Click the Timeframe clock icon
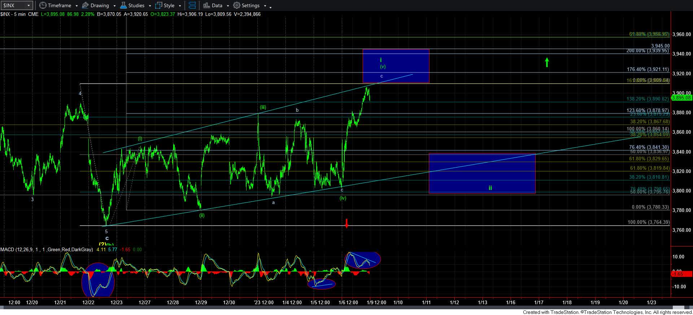Screen dimensions: 693x315 tap(43, 5)
